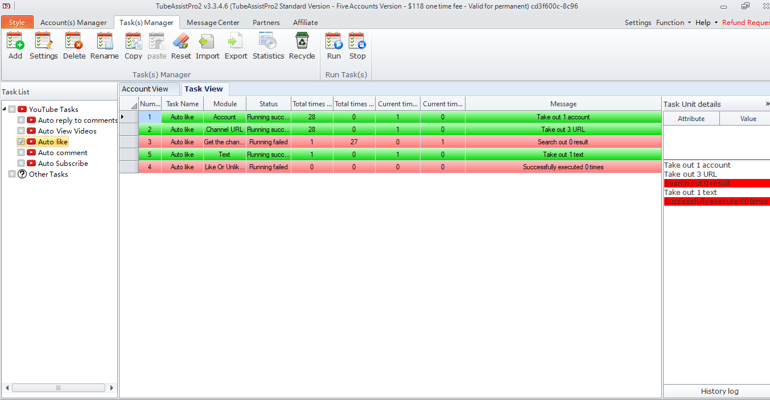Open the Function dropdown menu
The height and width of the screenshot is (400, 770).
click(x=673, y=23)
